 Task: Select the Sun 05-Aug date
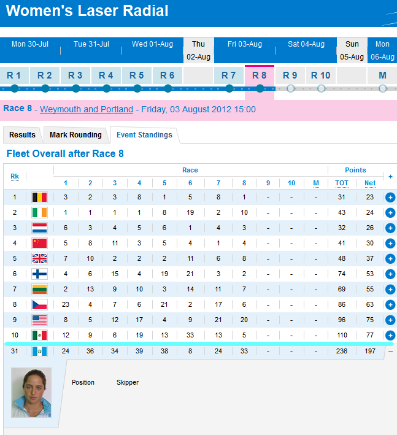click(x=352, y=50)
